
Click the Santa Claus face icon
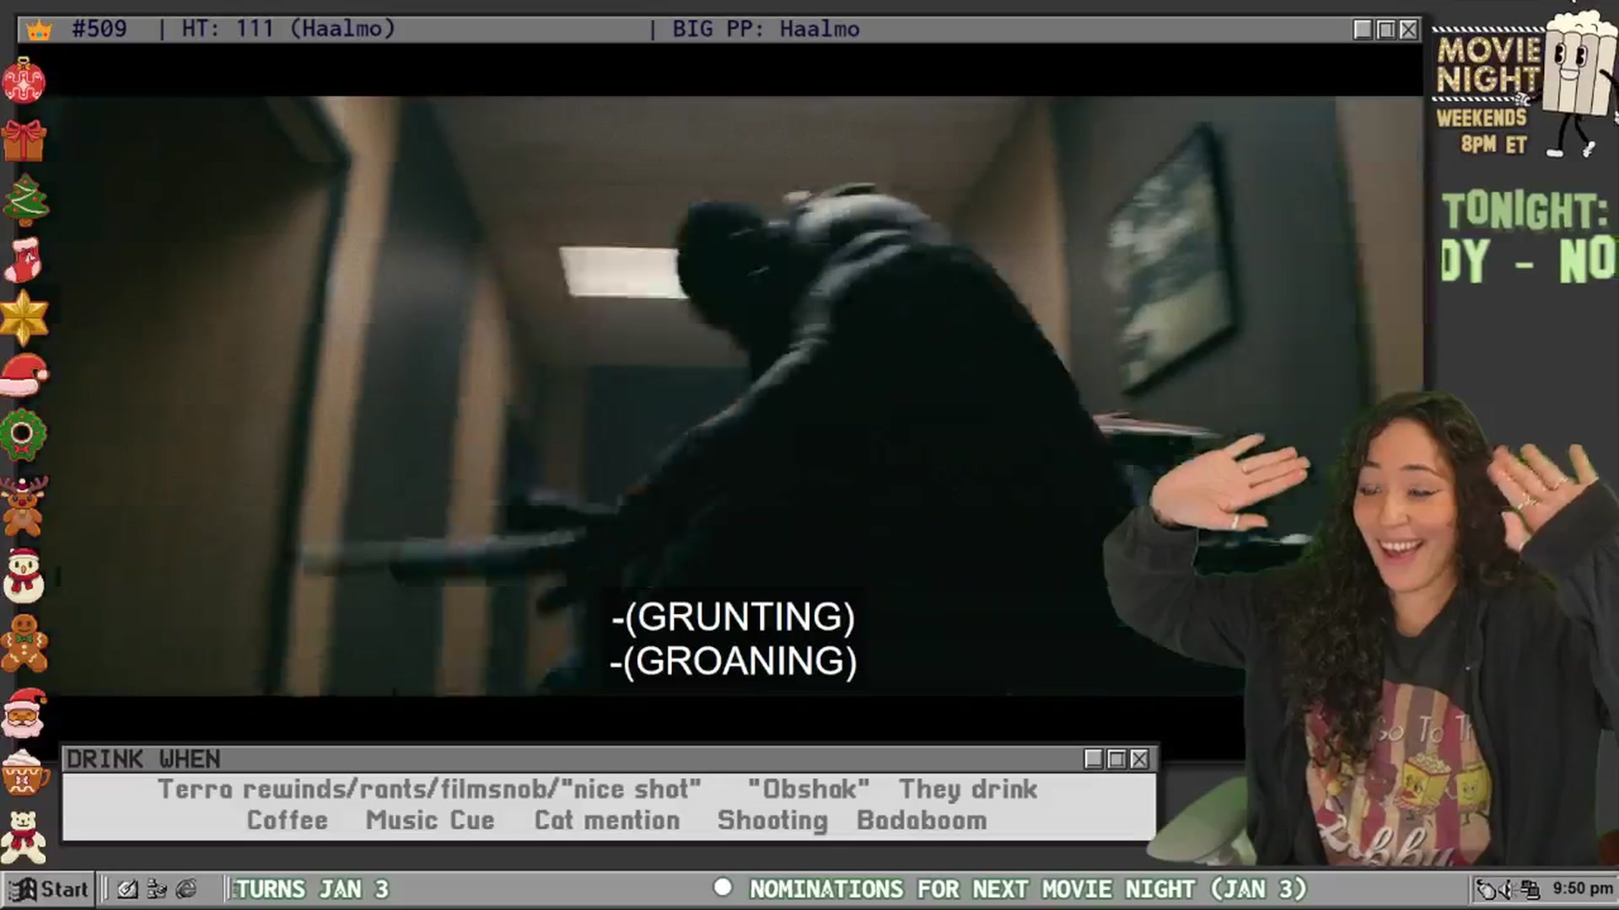tap(25, 713)
